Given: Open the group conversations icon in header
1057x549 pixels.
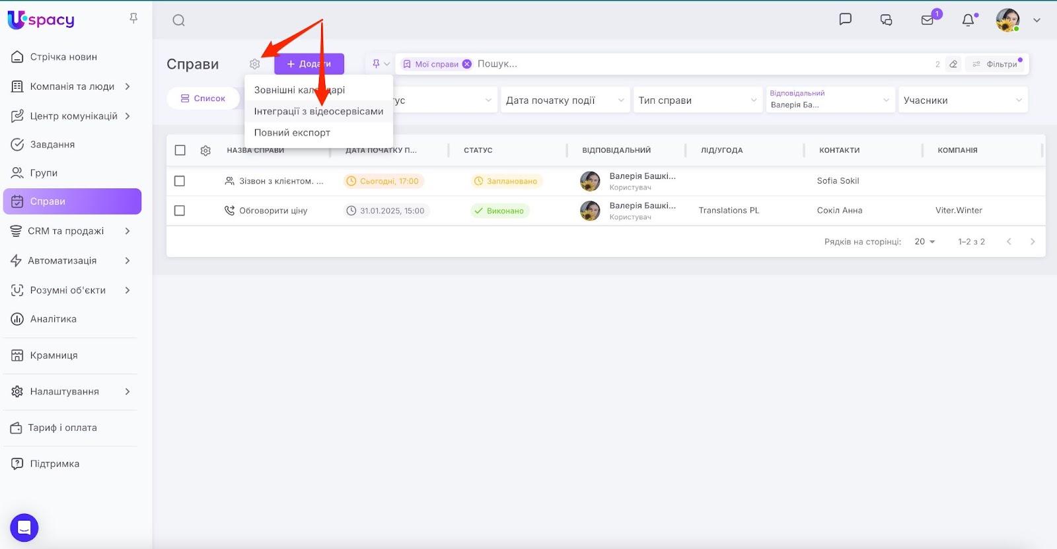Looking at the screenshot, I should coord(886,20).
